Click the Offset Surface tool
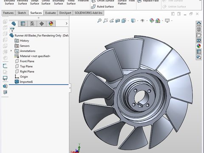The image size is (204, 153). tap(102, 1)
